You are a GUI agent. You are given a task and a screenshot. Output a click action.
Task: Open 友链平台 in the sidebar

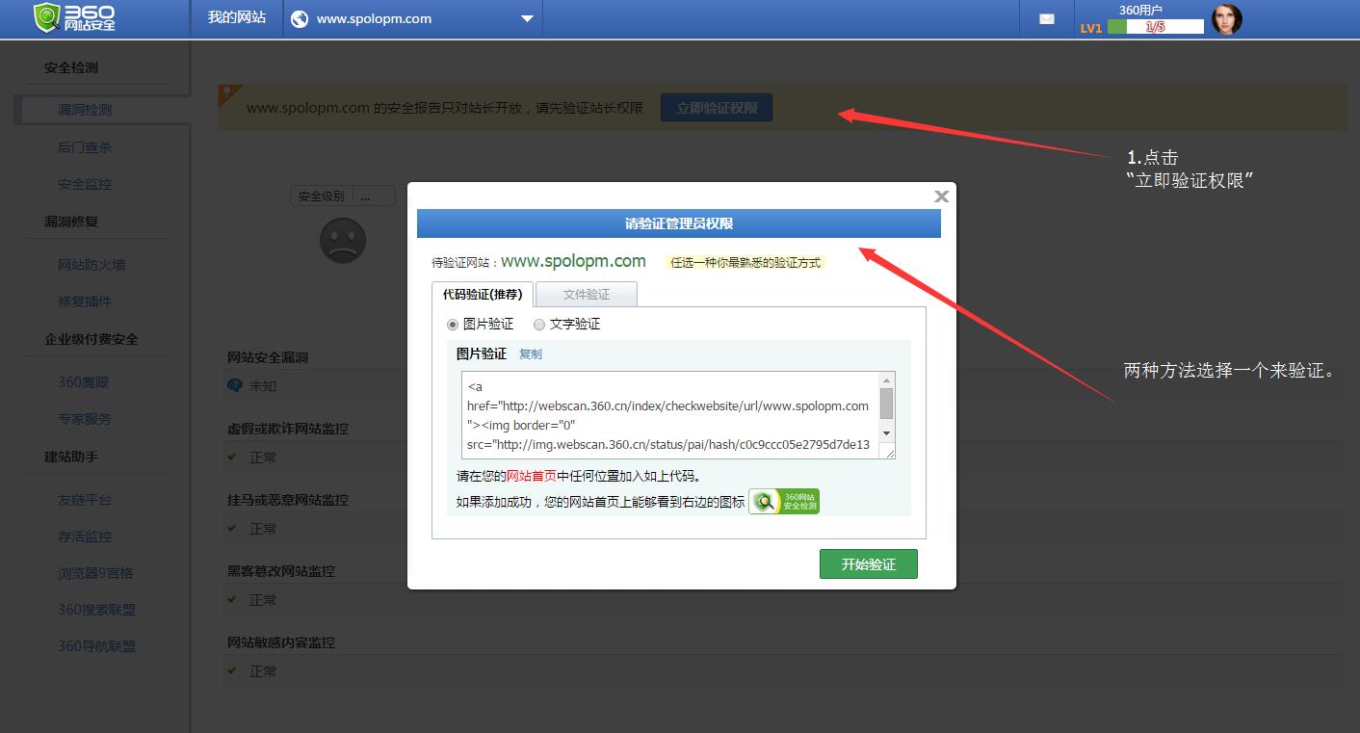pyautogui.click(x=85, y=500)
